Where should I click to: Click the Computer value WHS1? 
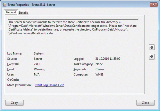(99, 74)
